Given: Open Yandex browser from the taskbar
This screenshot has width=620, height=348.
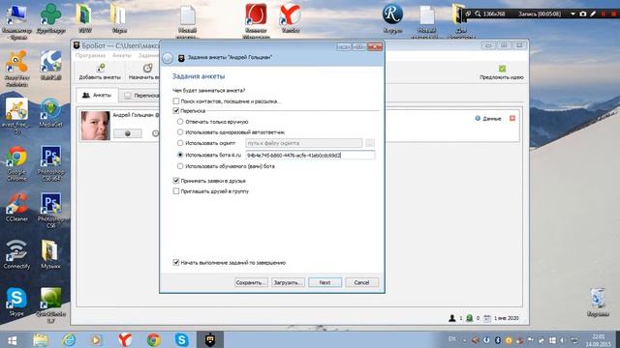Looking at the screenshot, I should (x=125, y=340).
